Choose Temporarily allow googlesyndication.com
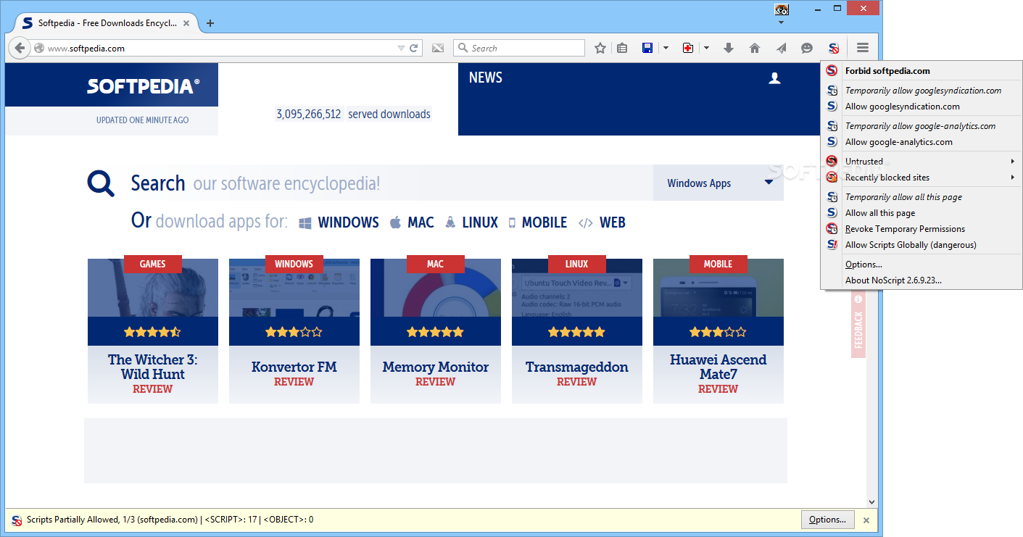 click(x=921, y=91)
